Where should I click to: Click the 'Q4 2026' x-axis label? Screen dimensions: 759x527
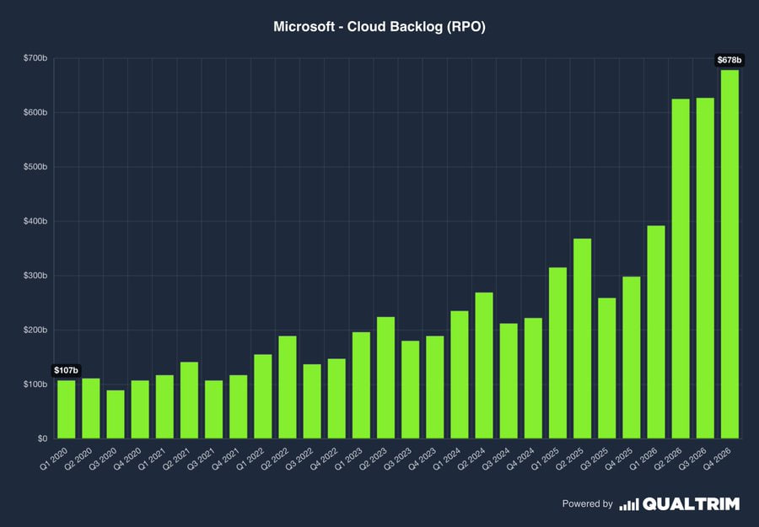(719, 459)
